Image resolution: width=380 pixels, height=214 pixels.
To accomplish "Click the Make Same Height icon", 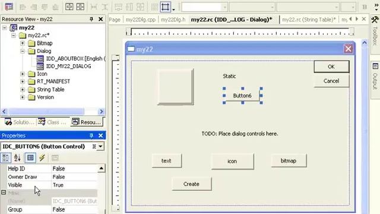I will (x=129, y=7).
